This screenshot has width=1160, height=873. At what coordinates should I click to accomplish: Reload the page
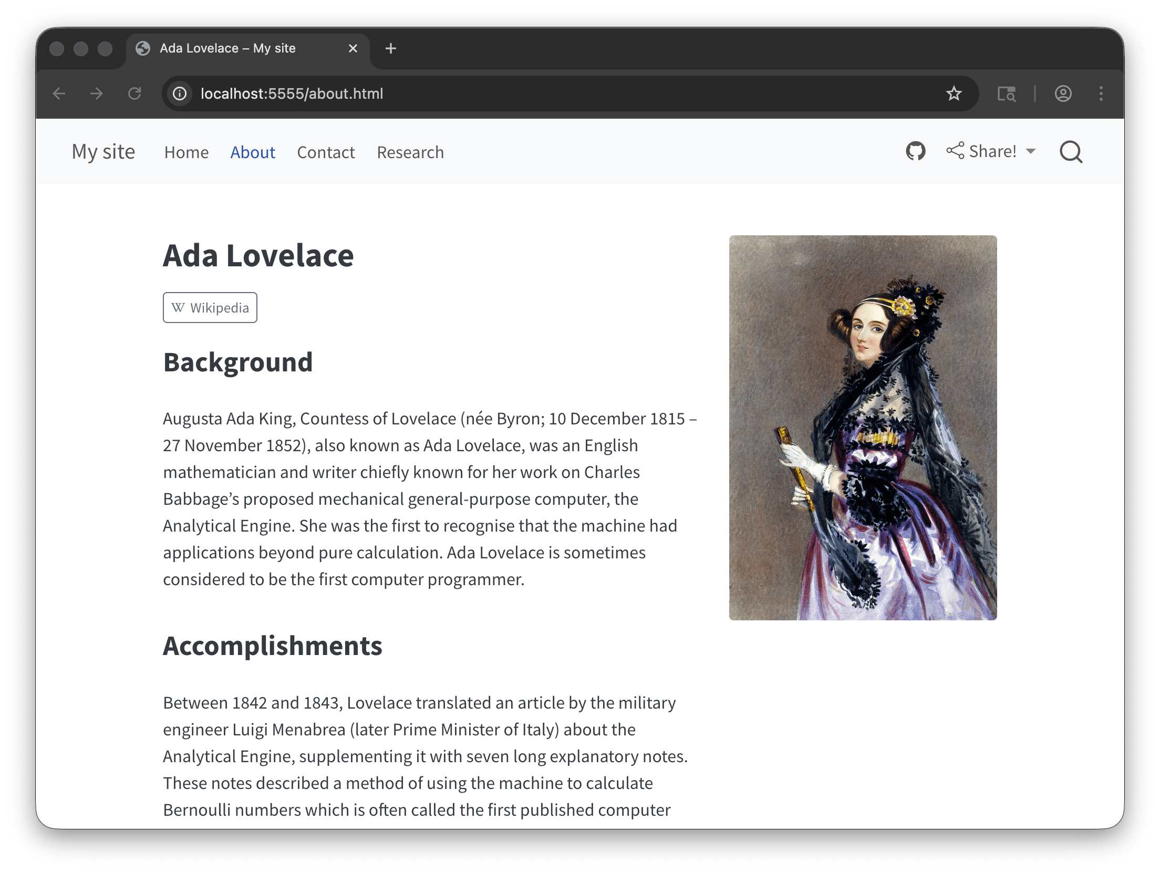(x=134, y=93)
